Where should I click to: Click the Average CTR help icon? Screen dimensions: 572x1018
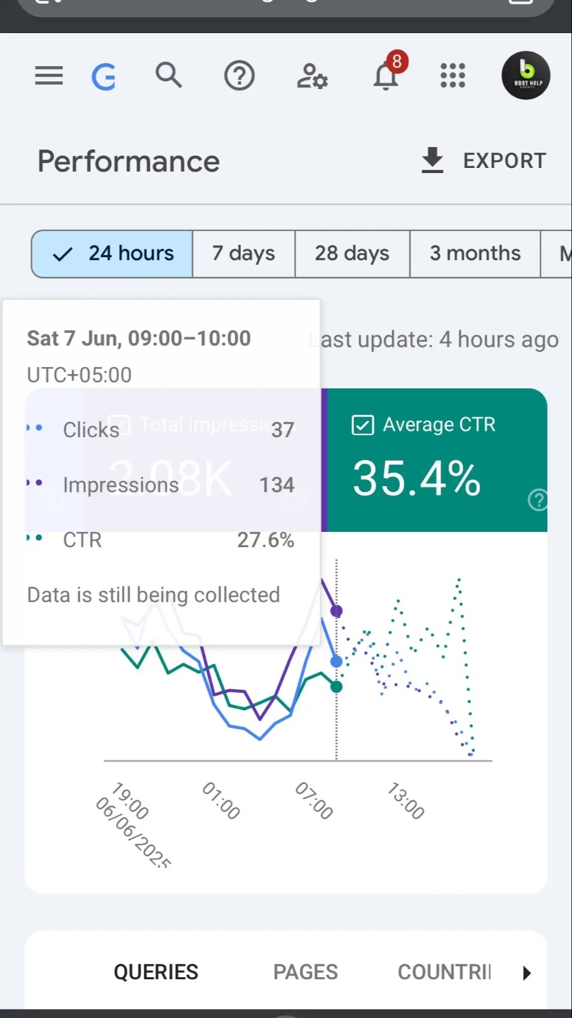pyautogui.click(x=538, y=500)
